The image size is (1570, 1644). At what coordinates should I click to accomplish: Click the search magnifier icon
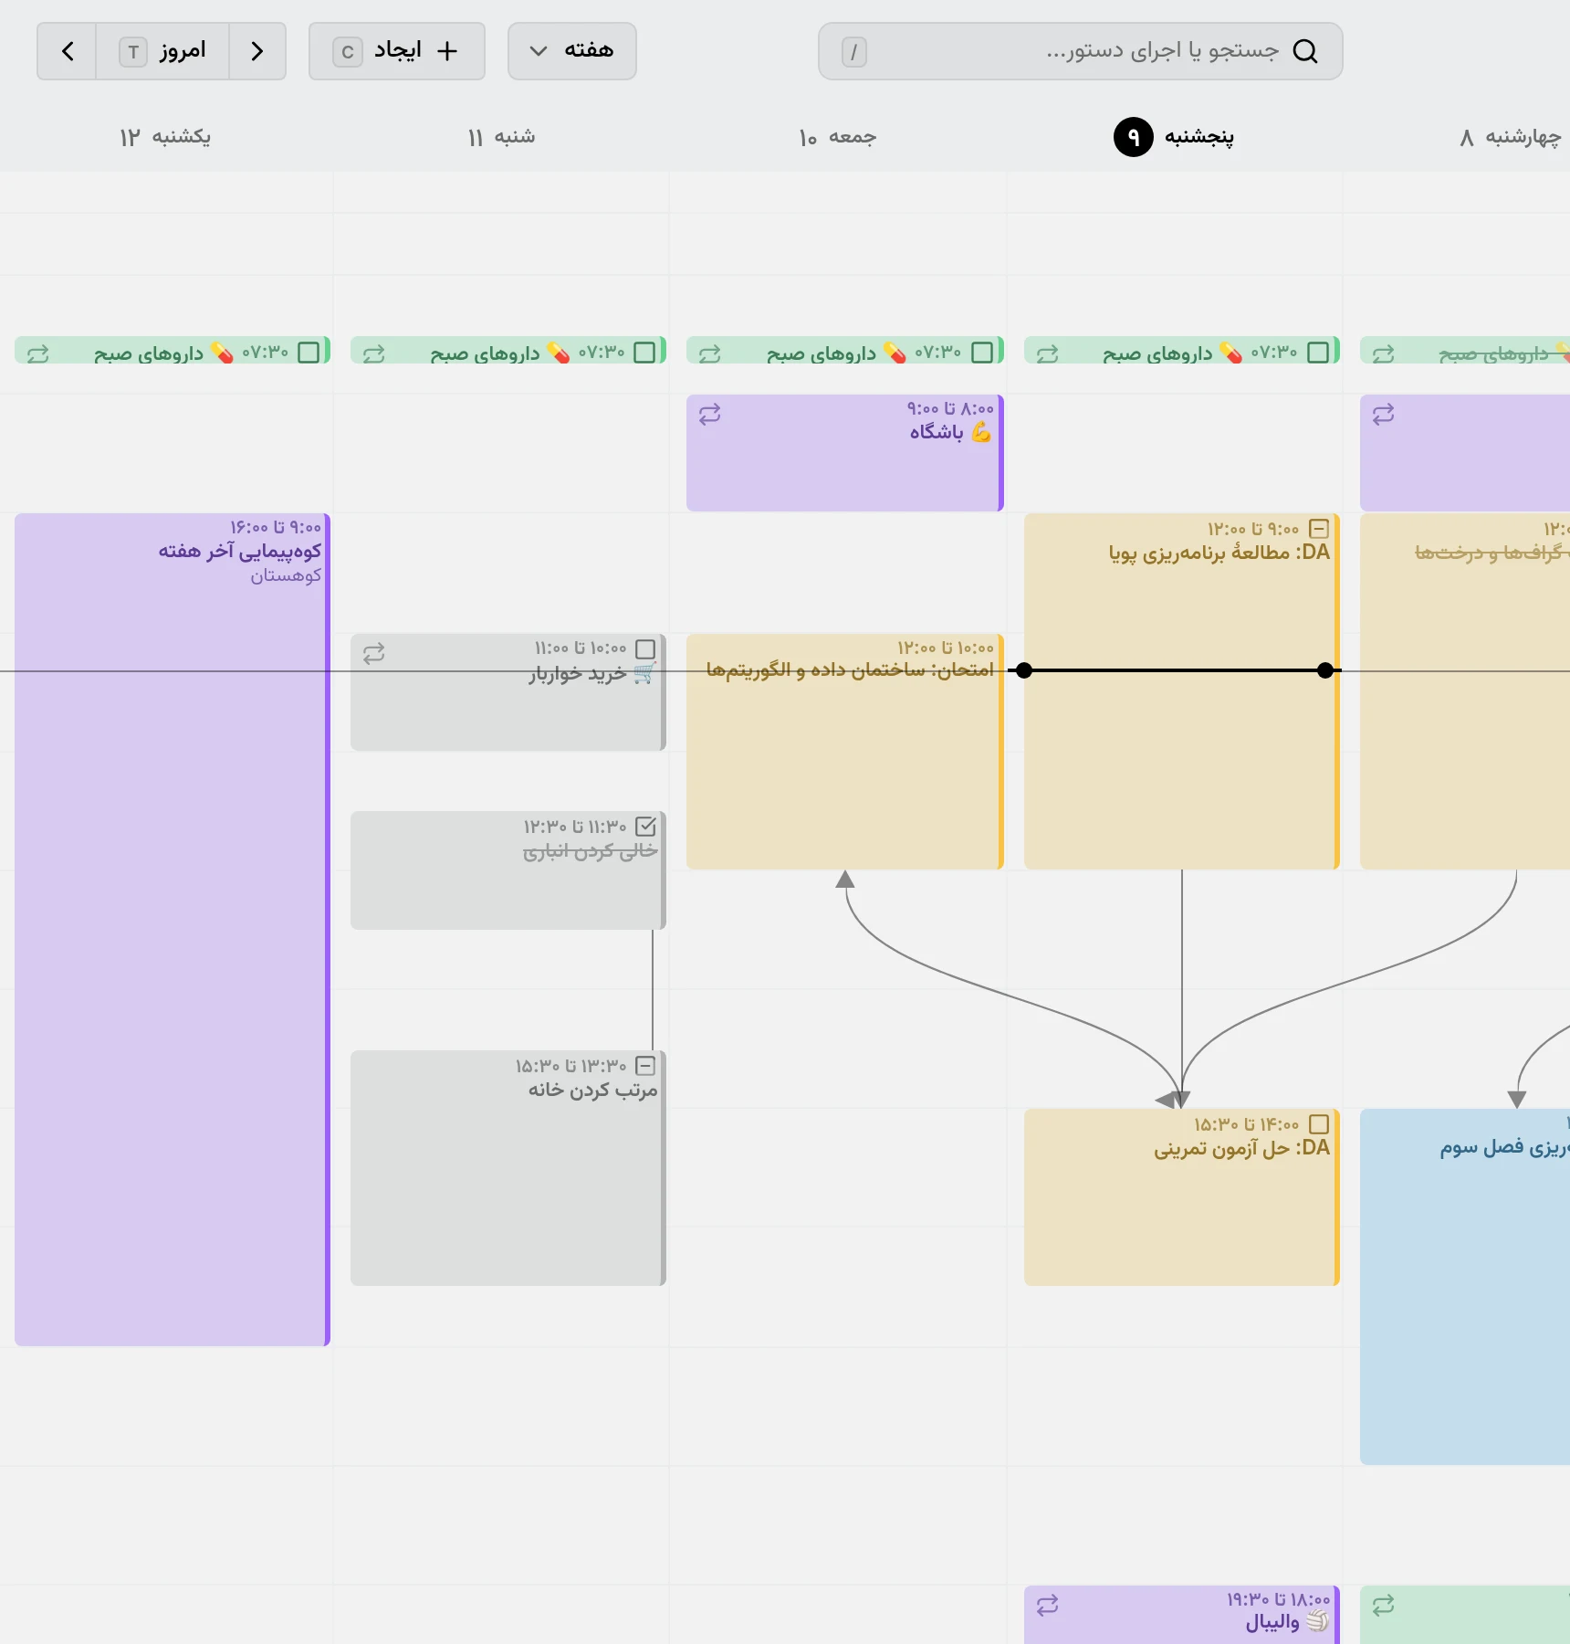[1305, 51]
